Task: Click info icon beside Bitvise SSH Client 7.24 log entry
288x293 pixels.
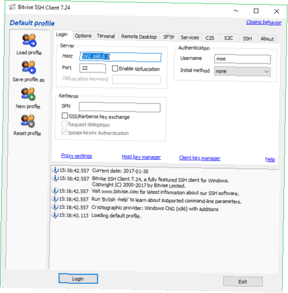Action: 55,178
